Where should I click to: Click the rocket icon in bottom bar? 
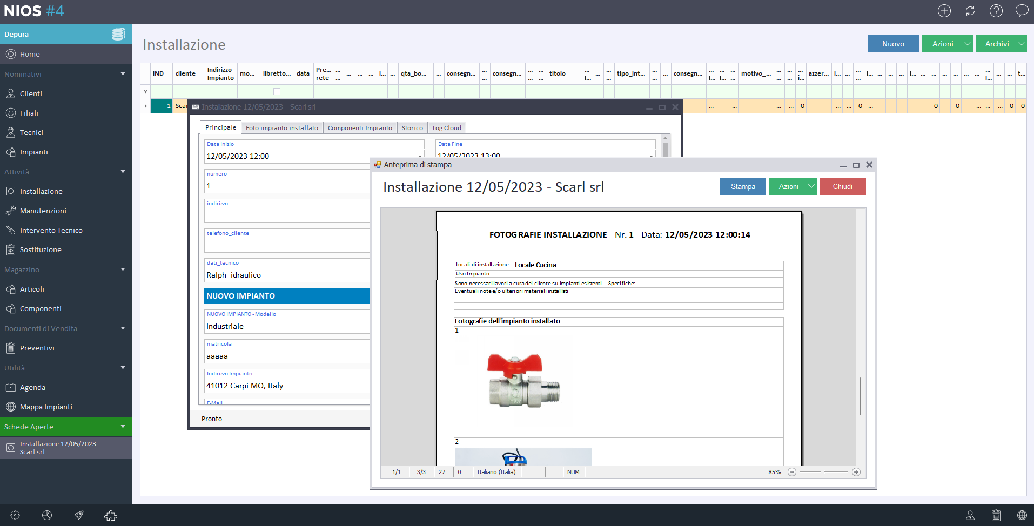coord(79,515)
